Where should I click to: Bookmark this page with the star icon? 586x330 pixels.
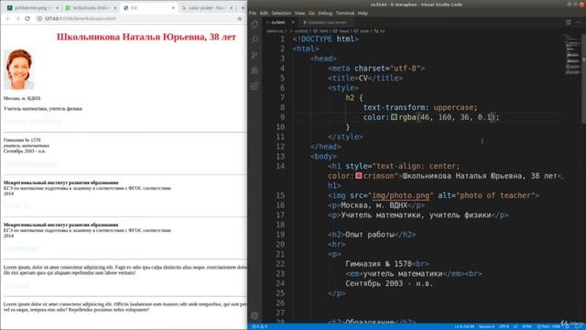[x=240, y=18]
